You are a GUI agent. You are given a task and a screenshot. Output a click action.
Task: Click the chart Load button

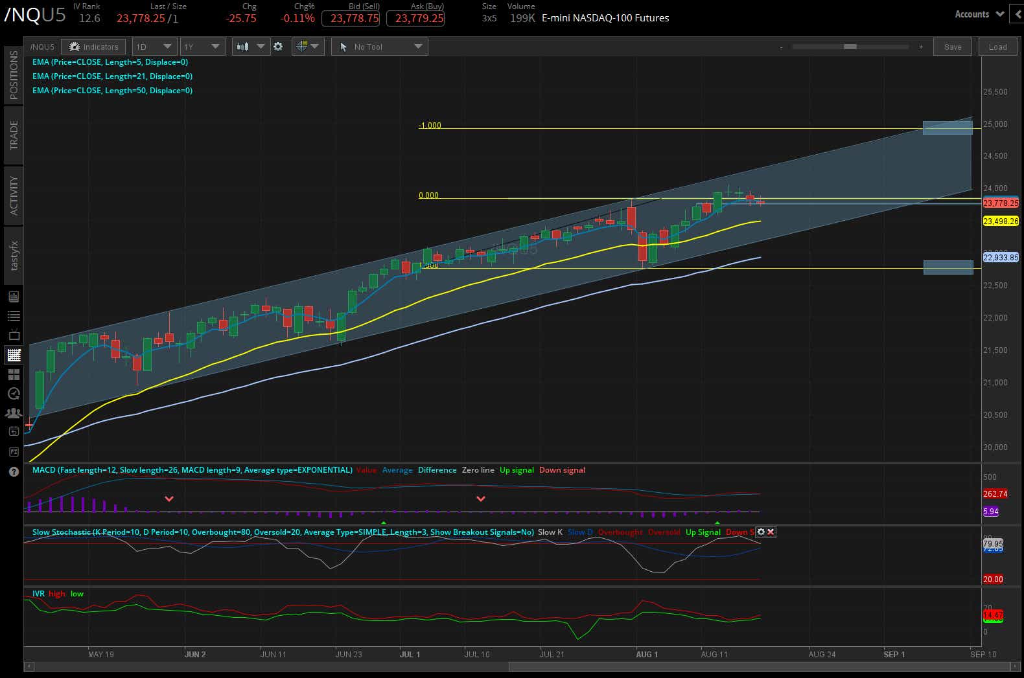(997, 47)
